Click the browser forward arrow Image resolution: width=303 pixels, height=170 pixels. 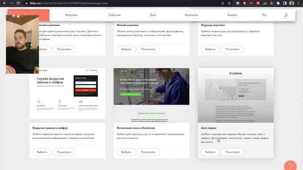[11, 3]
